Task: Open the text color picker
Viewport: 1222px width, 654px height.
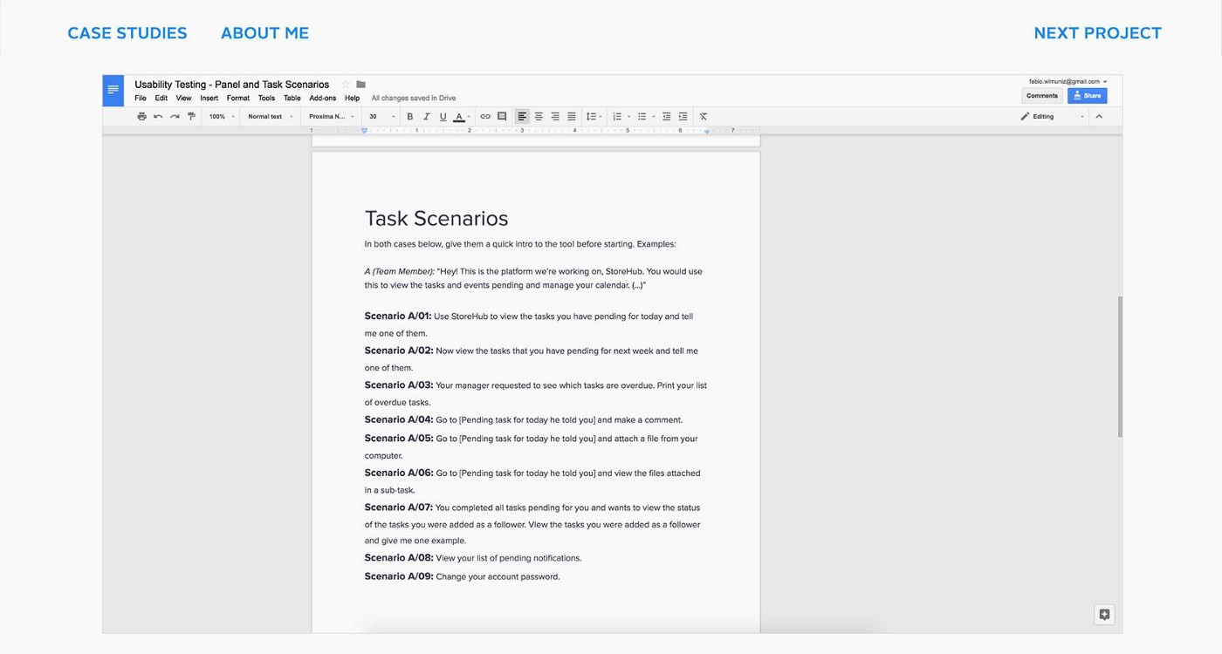Action: [462, 117]
